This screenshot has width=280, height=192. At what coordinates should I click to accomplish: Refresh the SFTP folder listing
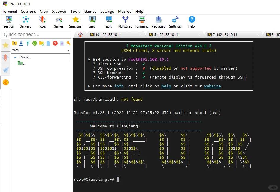(x=35, y=43)
